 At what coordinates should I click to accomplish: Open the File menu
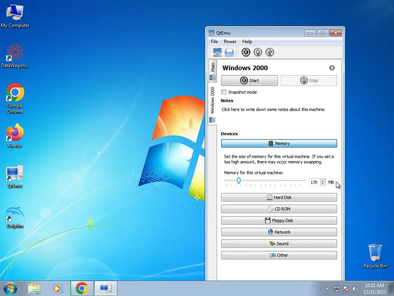coord(214,42)
